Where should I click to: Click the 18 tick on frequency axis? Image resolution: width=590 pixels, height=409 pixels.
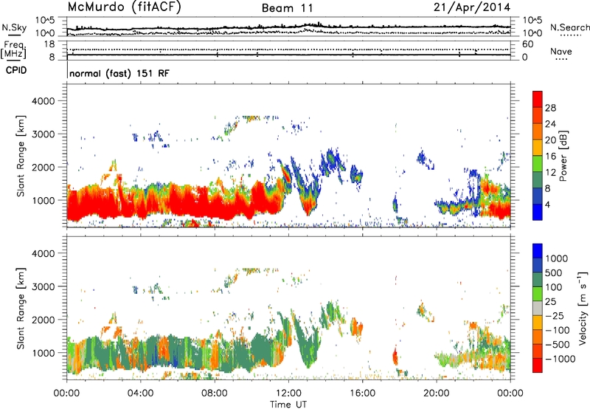point(49,44)
